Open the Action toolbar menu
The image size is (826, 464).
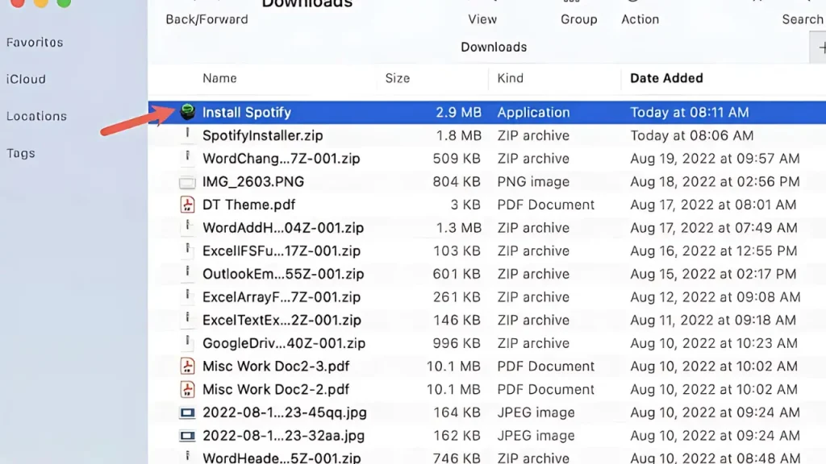[x=640, y=19]
